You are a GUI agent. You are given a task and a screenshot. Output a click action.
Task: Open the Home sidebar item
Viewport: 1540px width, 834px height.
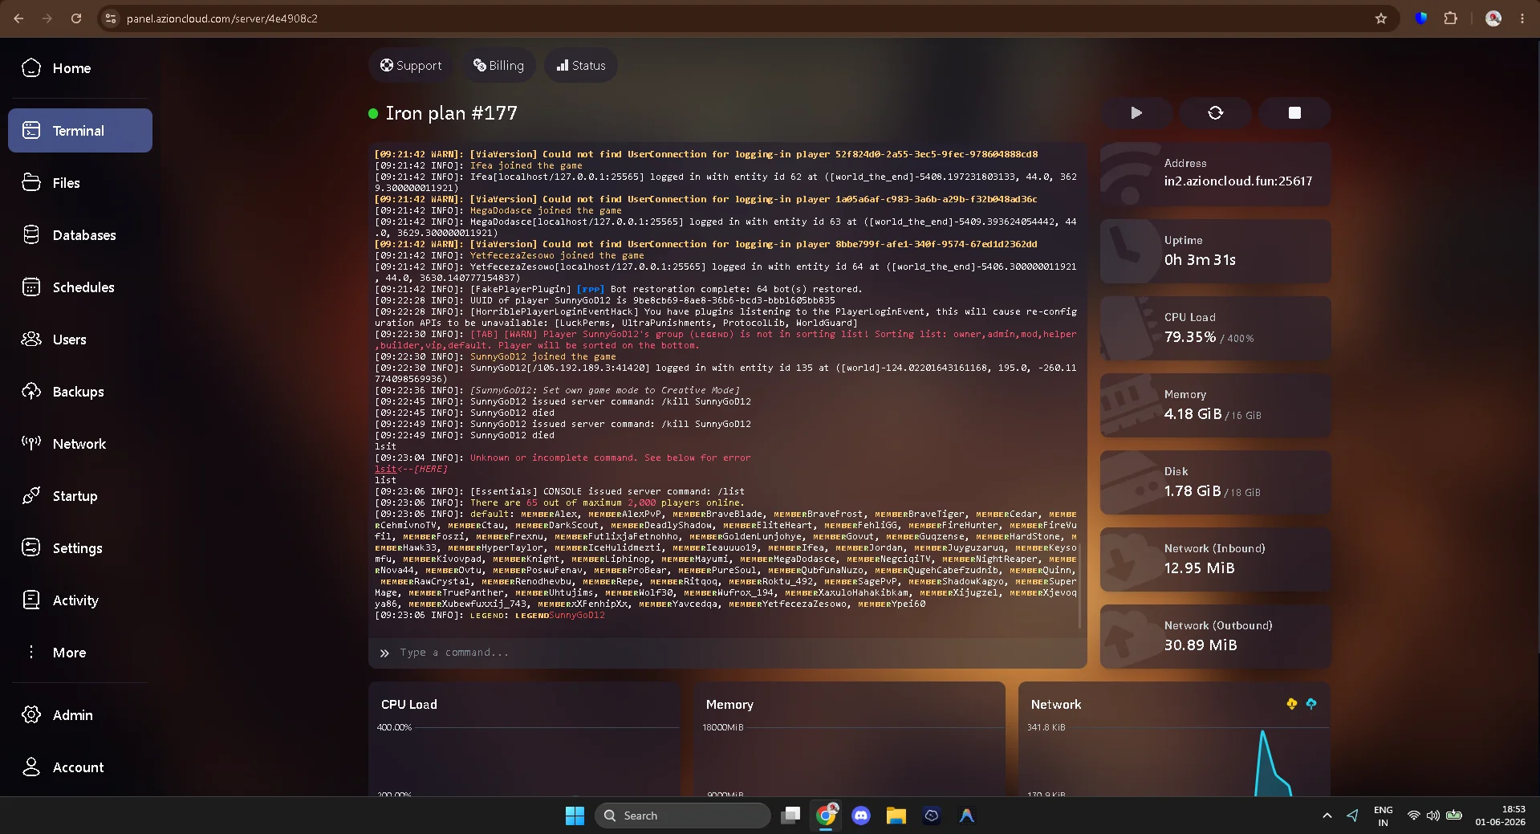point(79,68)
